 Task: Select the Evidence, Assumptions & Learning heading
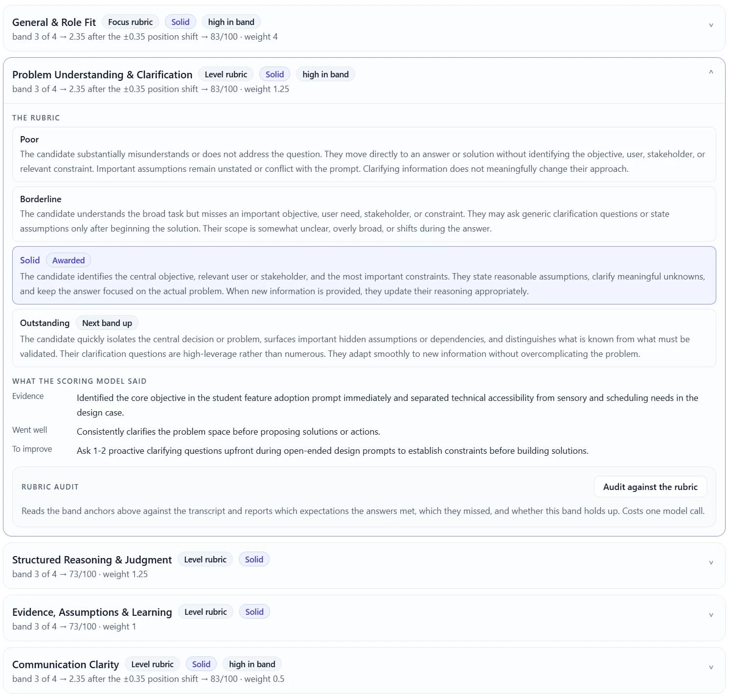coord(92,612)
